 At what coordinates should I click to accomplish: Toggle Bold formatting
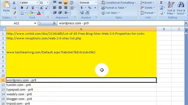22,8
